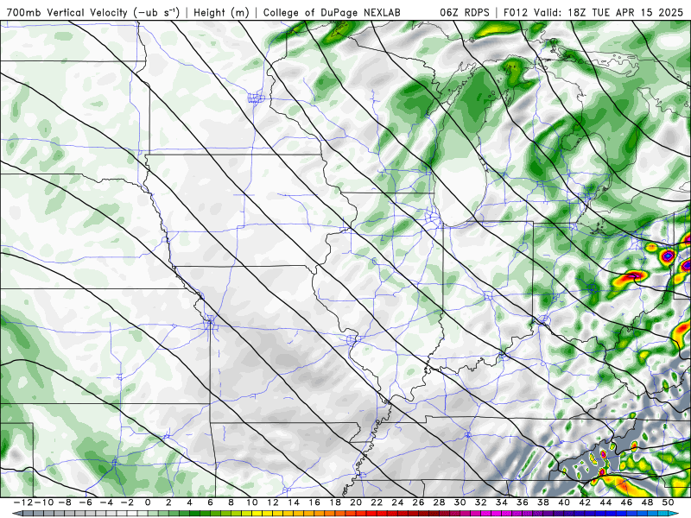The image size is (691, 518).
Task: Click the '0' color scale label
Action: coord(148,502)
